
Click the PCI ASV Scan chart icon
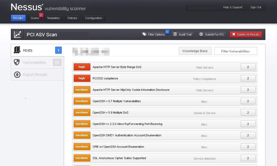coord(17,34)
